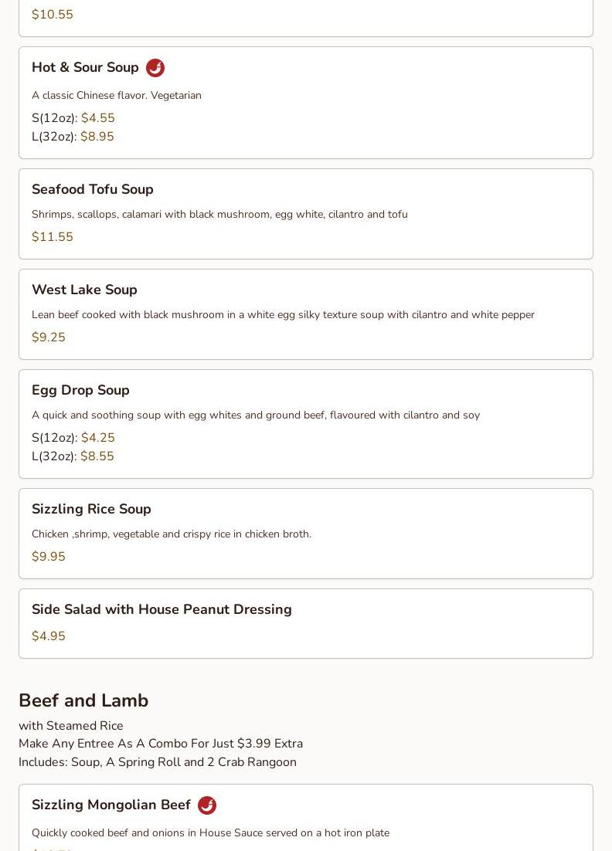Pick the $4.55 small Hot & Sour Soup price
The width and height of the screenshot is (612, 851).
pyautogui.click(x=98, y=118)
